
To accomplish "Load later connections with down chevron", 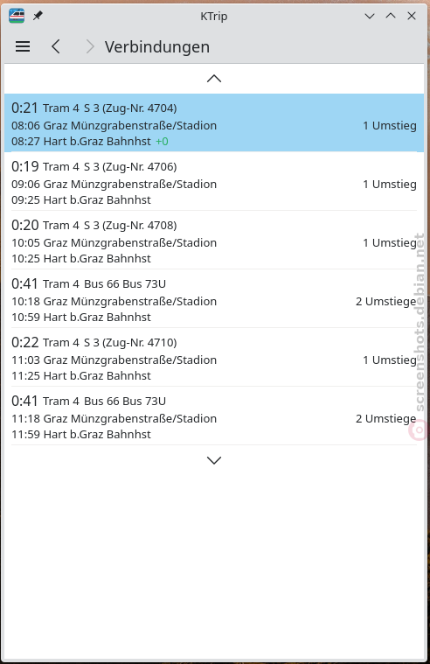I will [214, 460].
